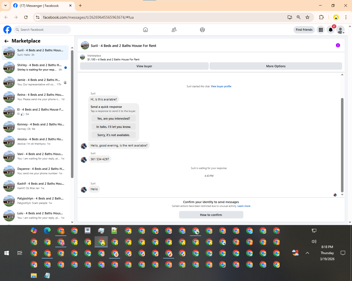Open the Lulu conversation
352x281 pixels.
tap(35, 216)
